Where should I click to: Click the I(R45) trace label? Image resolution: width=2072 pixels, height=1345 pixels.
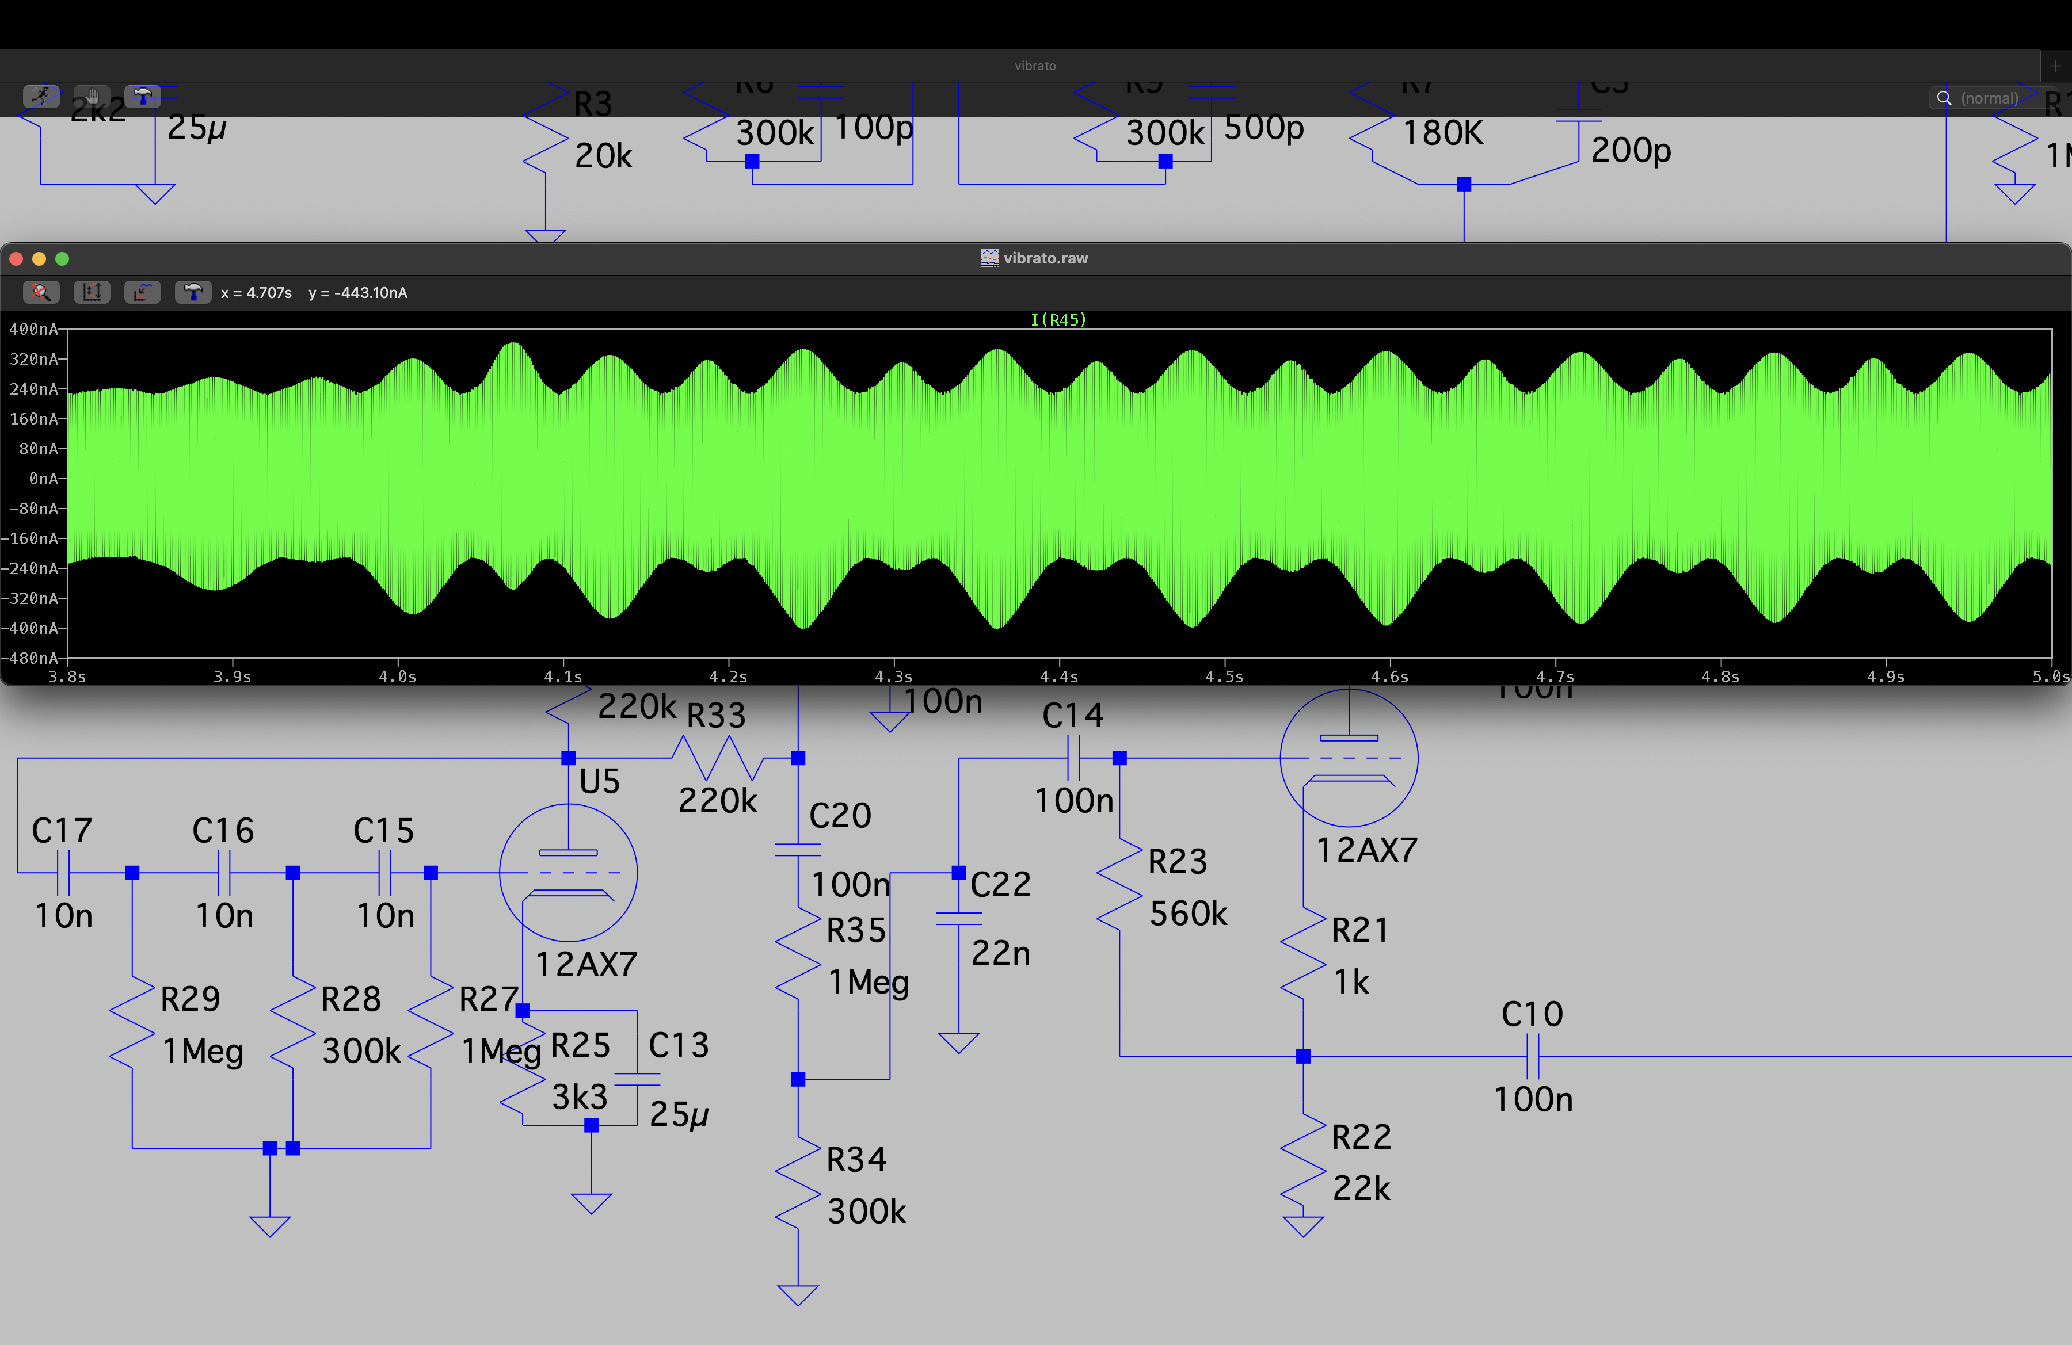coord(1058,319)
